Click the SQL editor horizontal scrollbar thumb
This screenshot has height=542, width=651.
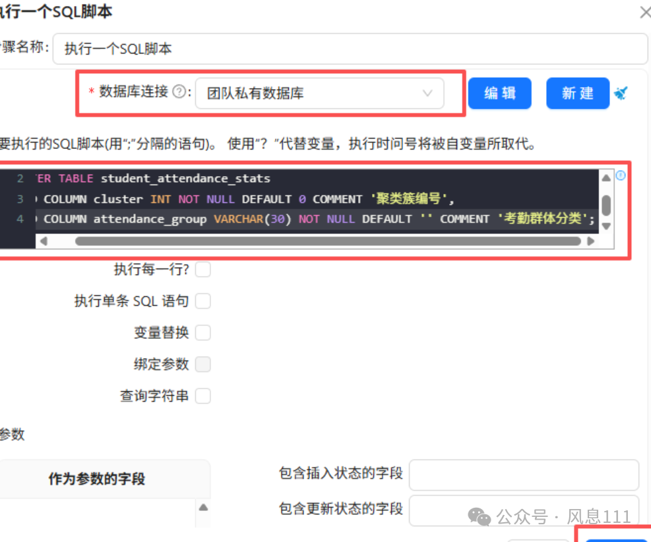(328, 241)
